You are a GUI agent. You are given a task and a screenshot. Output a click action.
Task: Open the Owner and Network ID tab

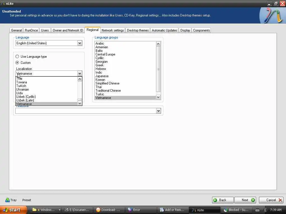pos(68,30)
